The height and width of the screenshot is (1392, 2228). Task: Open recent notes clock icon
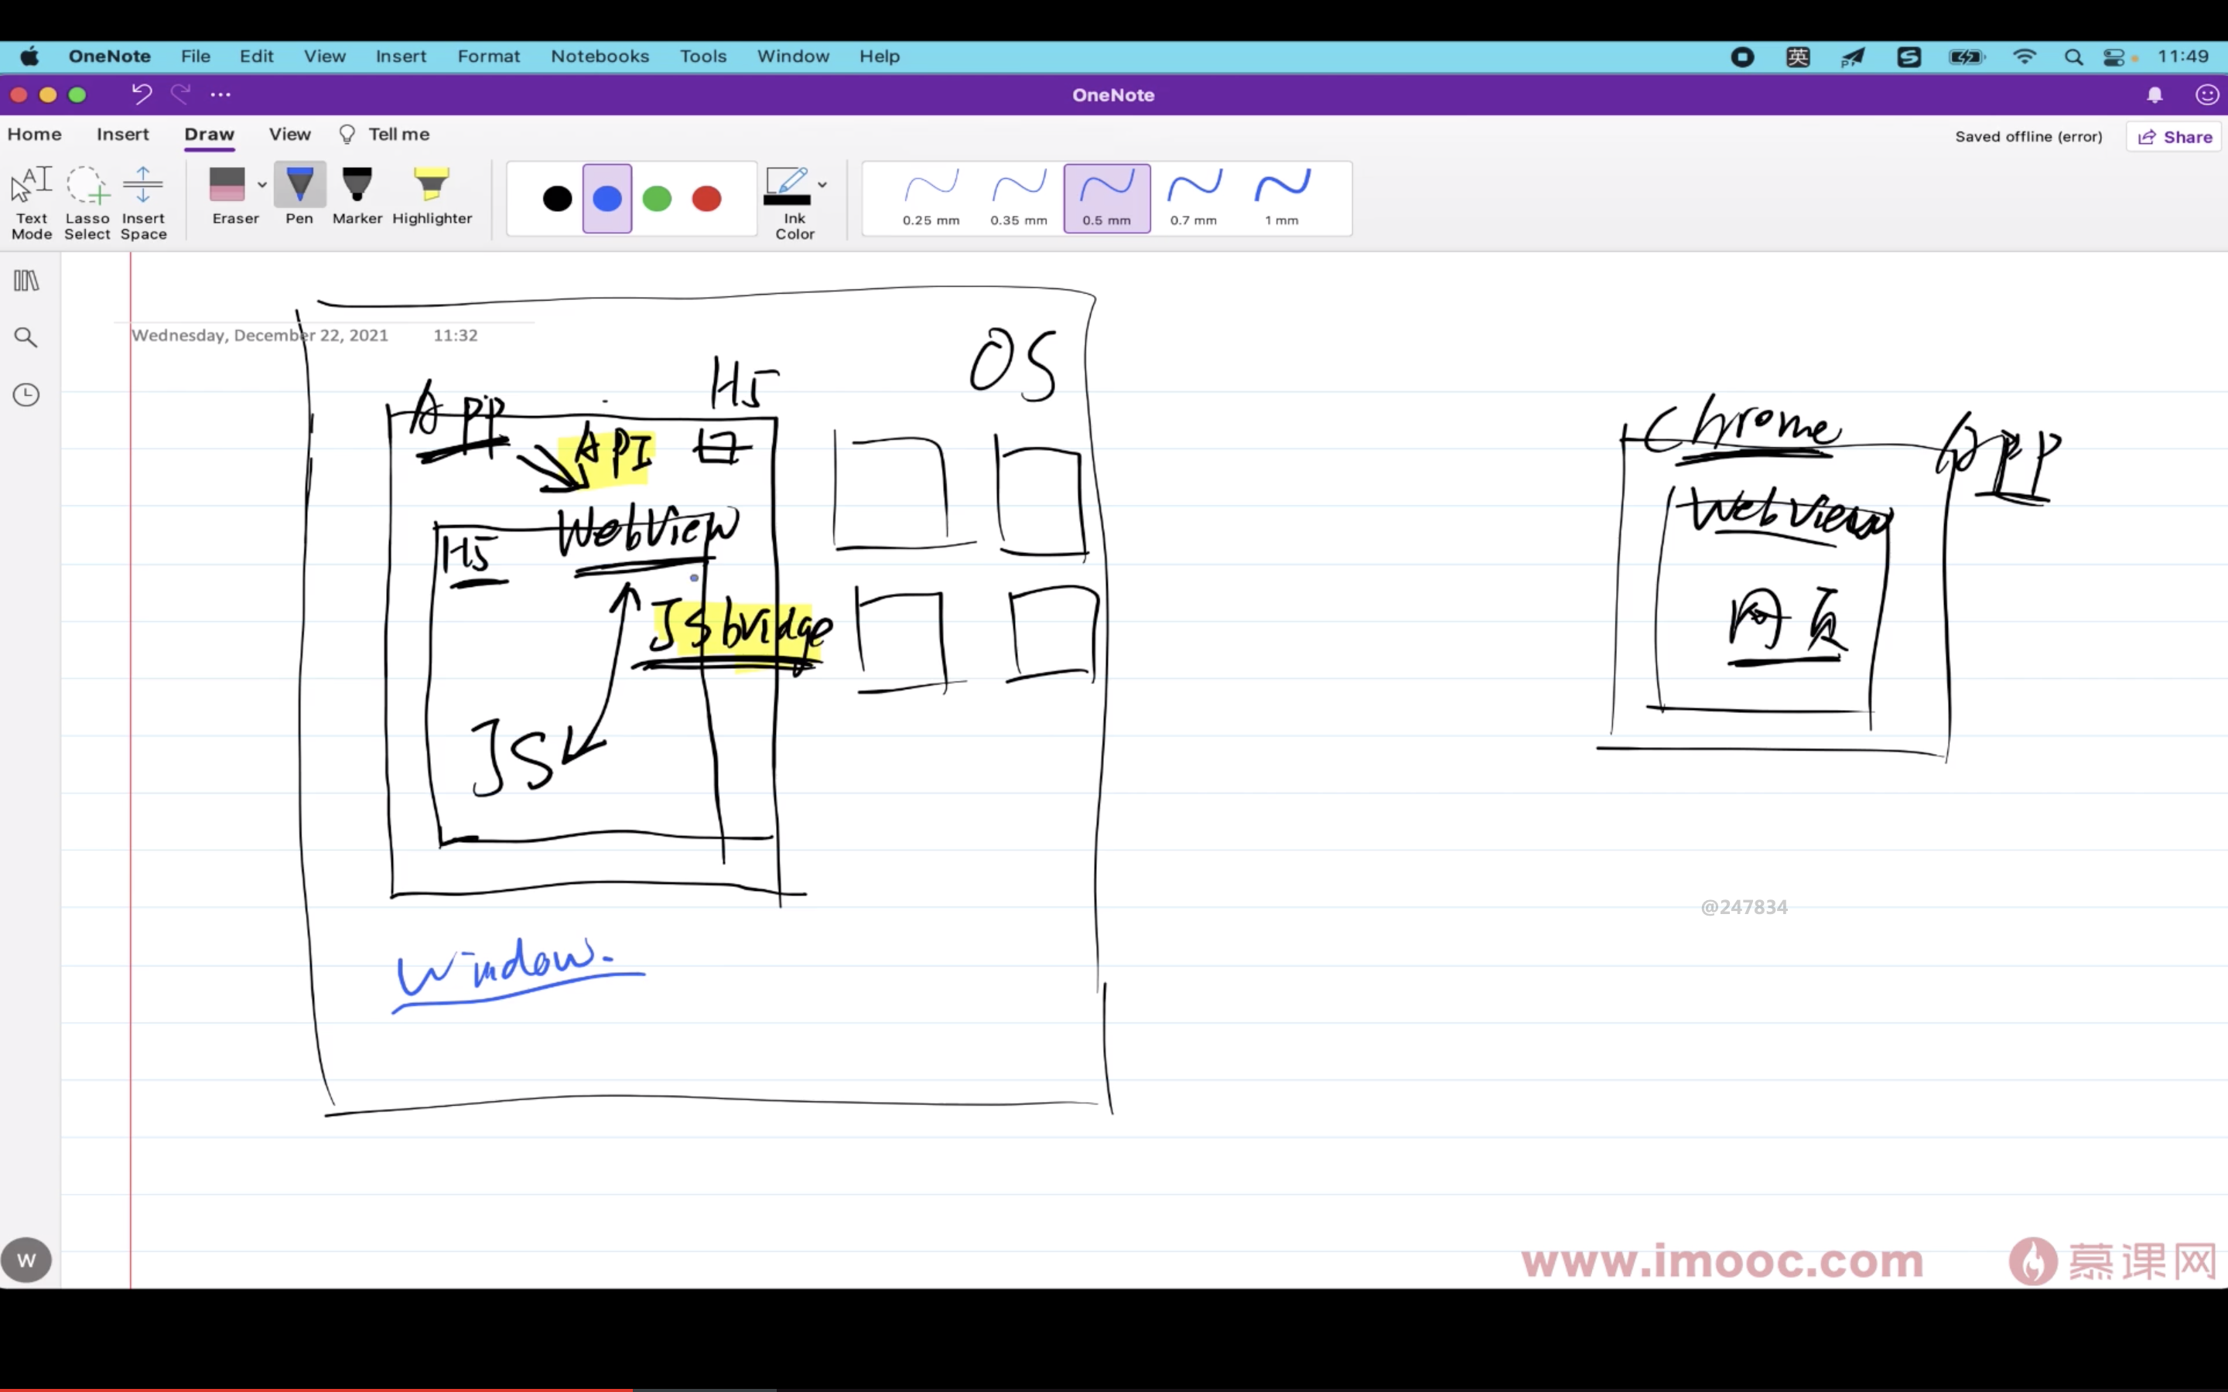[26, 395]
